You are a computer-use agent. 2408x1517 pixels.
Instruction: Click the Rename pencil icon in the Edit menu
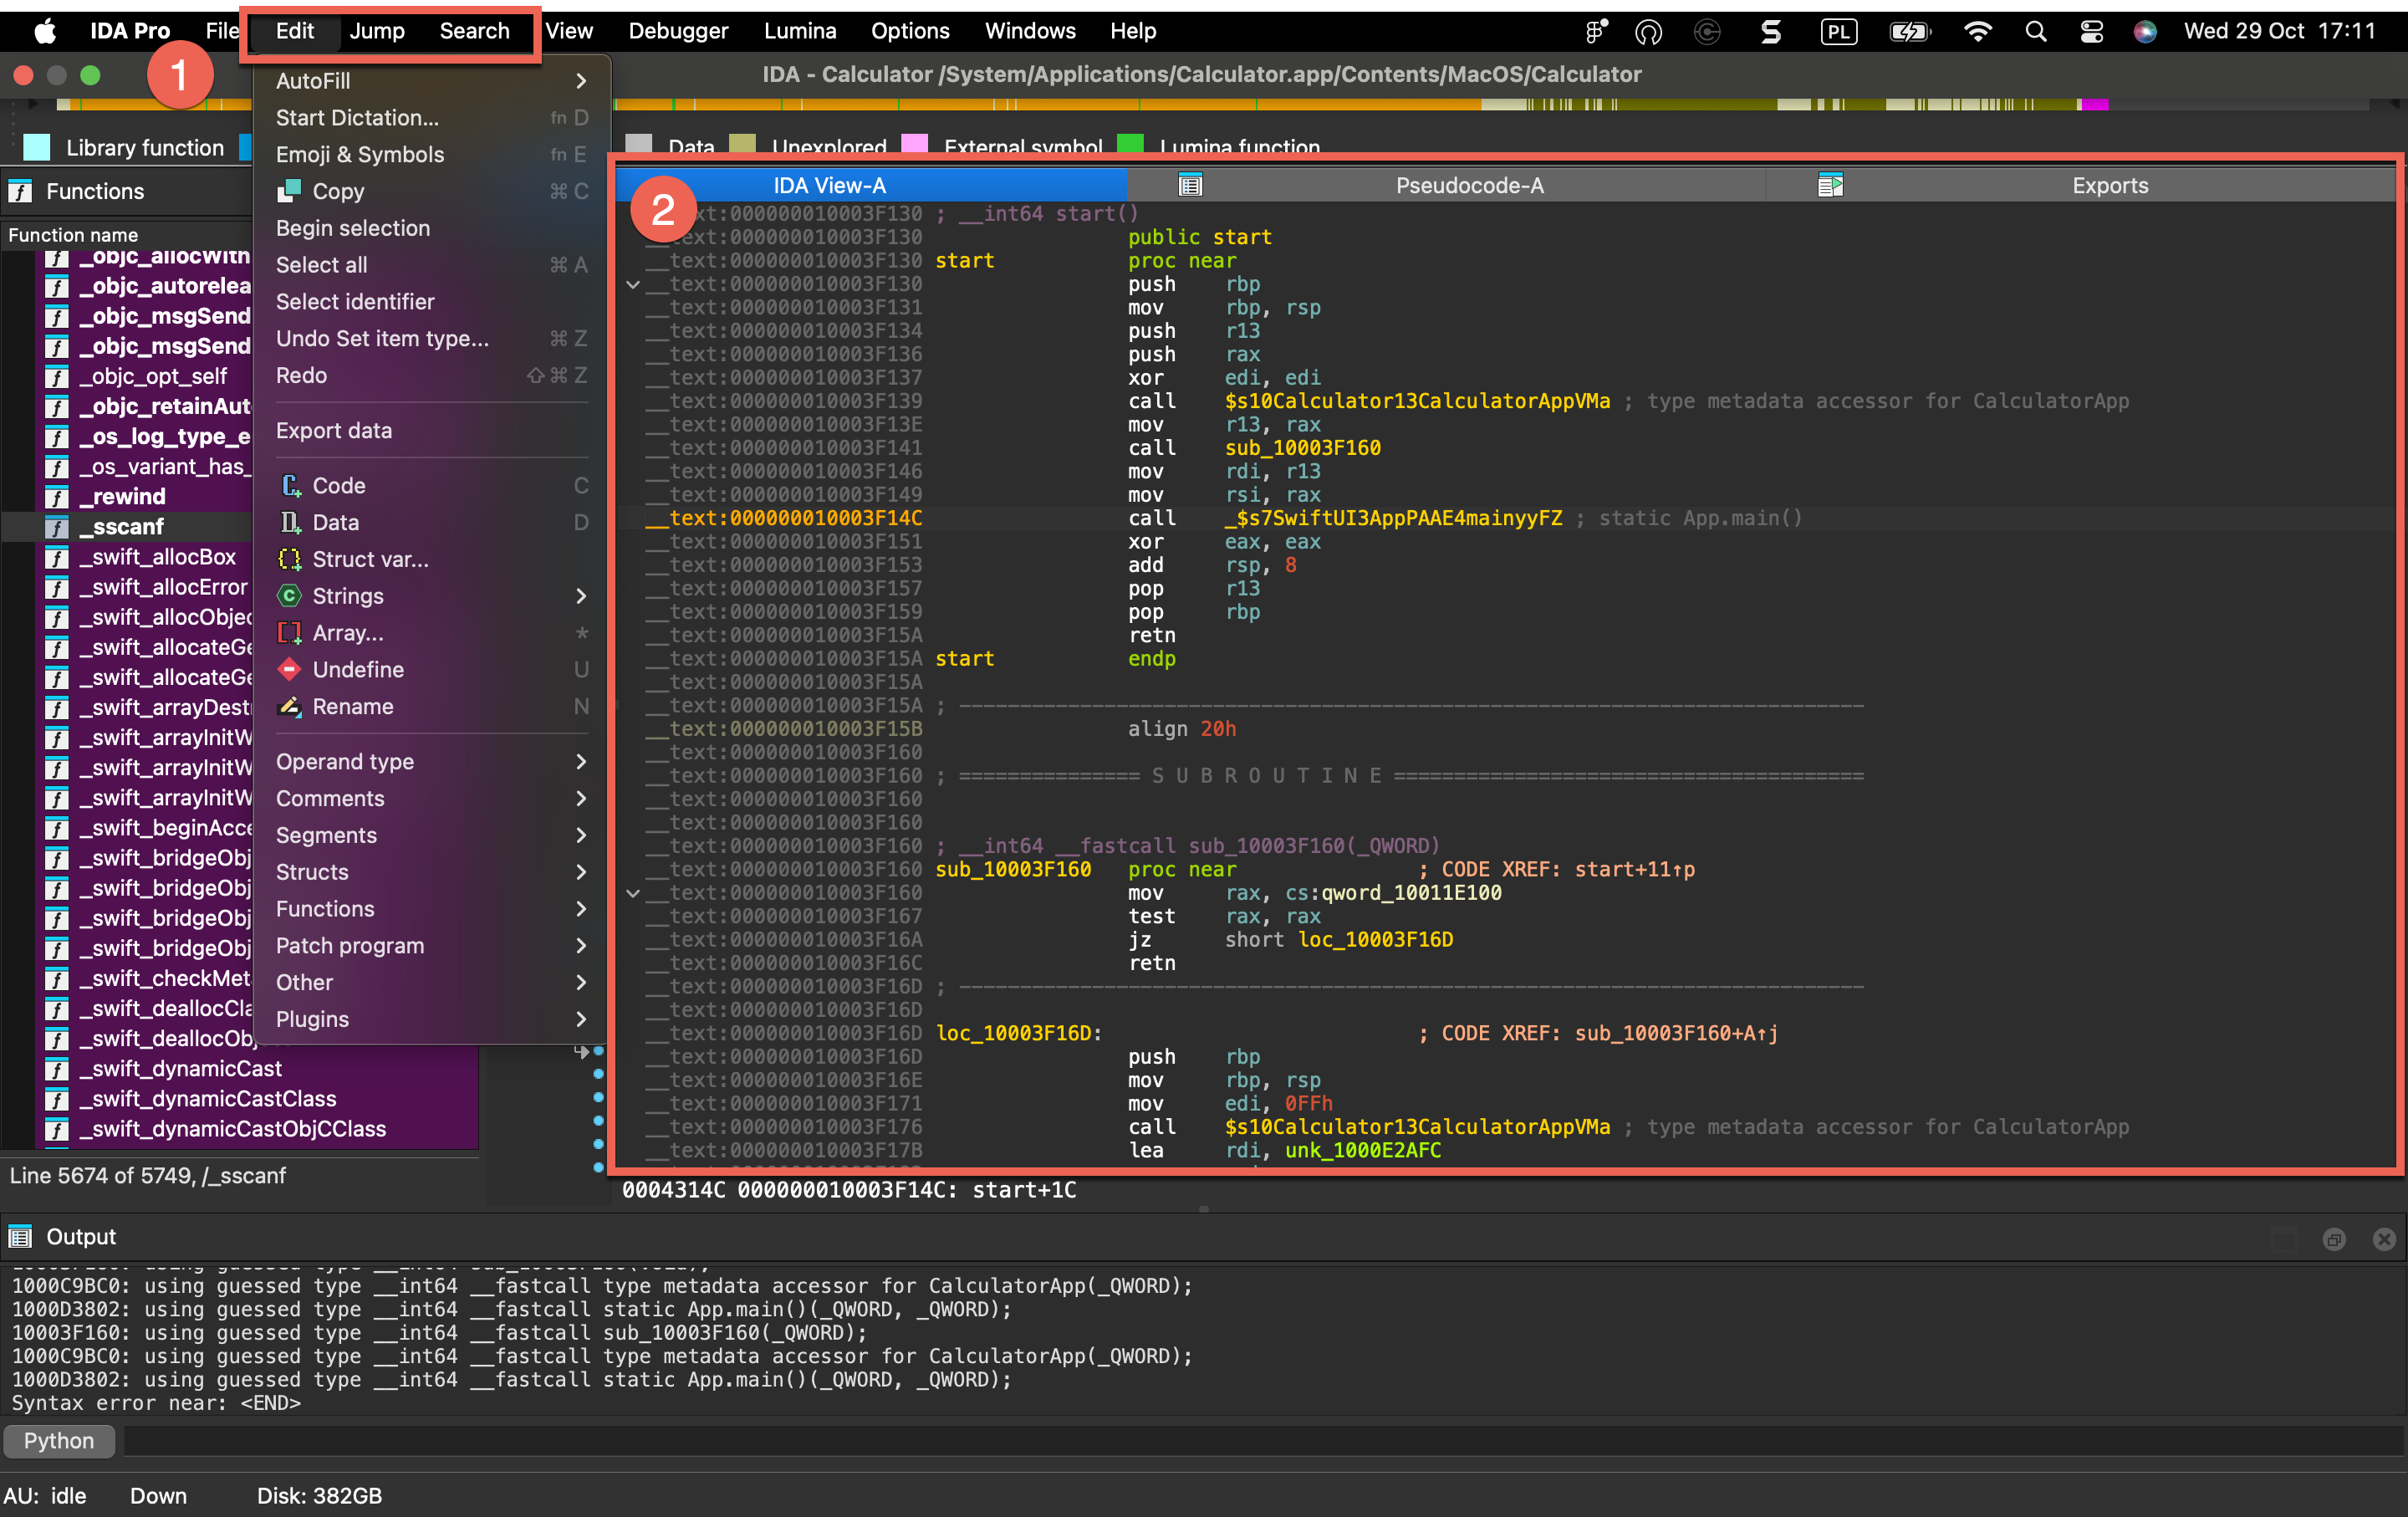290,706
